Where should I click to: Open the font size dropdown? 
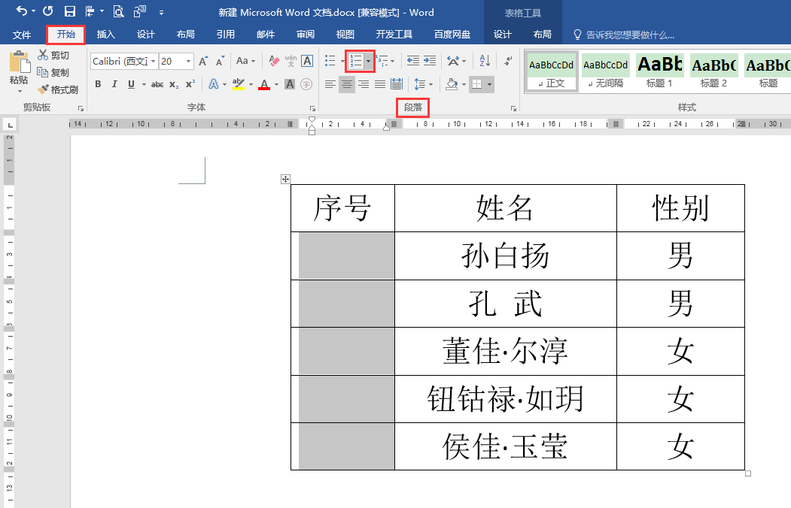(x=188, y=62)
